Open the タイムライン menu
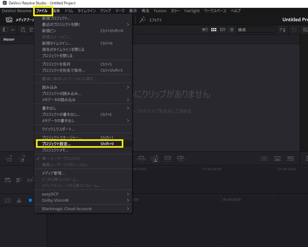The width and height of the screenshot is (308, 247). (87, 11)
